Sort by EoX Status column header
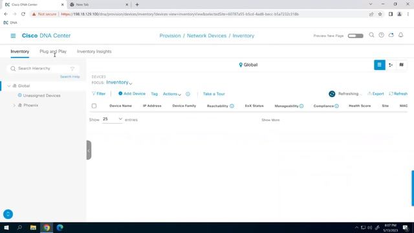The image size is (414, 233). (x=254, y=106)
